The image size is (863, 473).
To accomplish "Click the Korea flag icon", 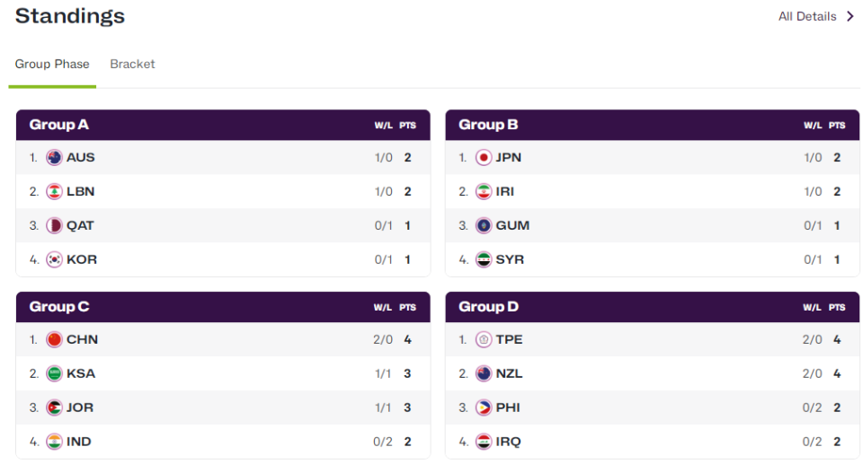I will click(x=54, y=259).
